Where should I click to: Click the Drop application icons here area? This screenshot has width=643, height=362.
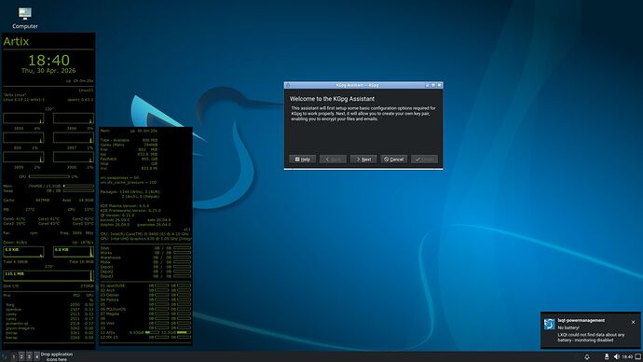[x=57, y=356]
